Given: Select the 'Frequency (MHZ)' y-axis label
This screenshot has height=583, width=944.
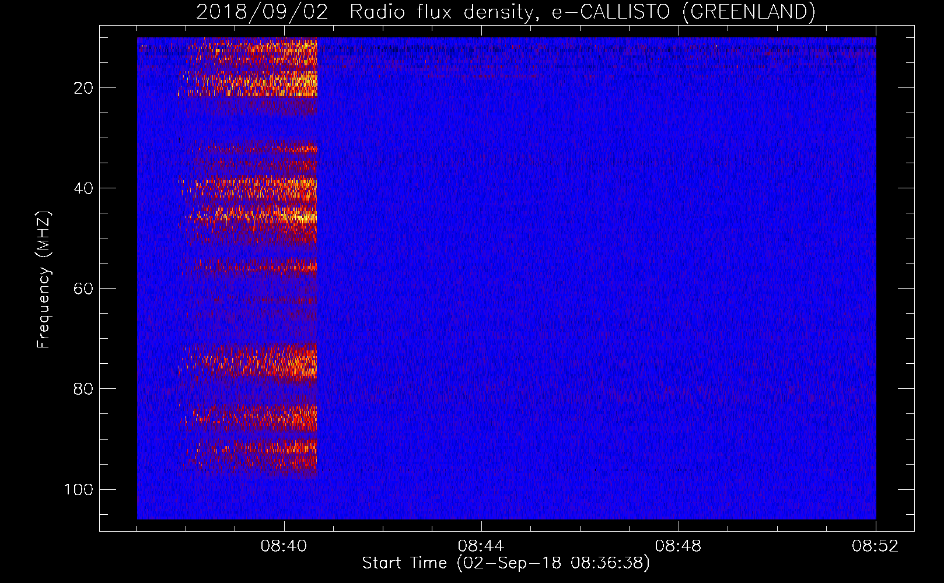Looking at the screenshot, I should [44, 280].
